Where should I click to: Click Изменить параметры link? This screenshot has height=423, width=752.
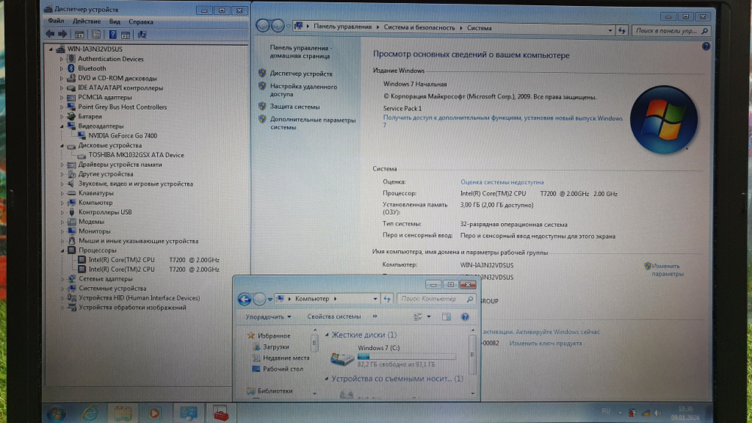point(668,270)
